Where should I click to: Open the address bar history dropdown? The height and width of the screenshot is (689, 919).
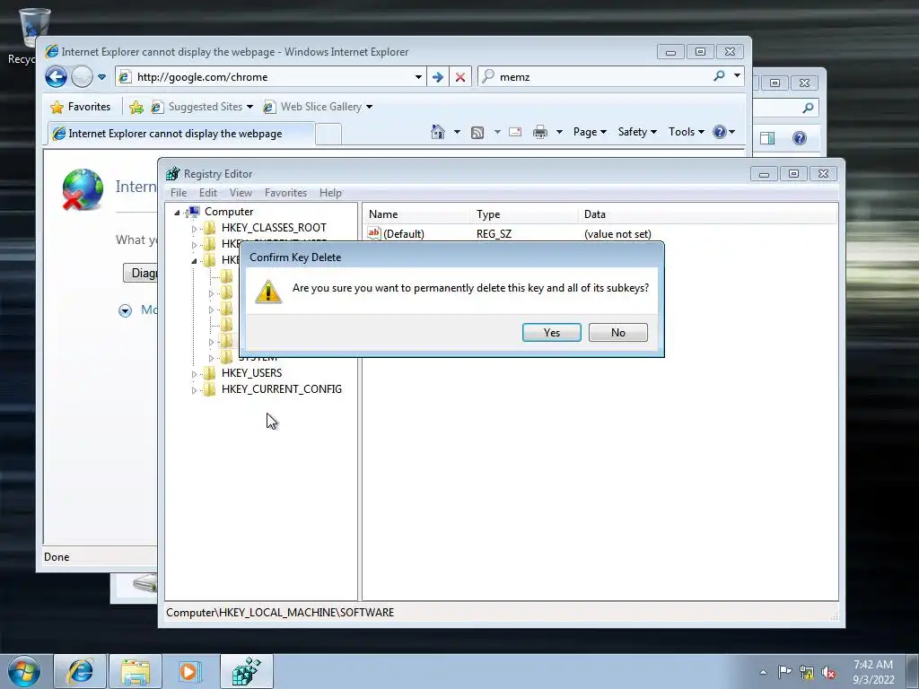pos(418,77)
